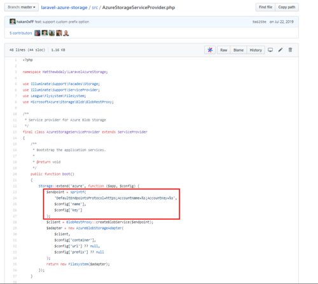This screenshot has height=284, width=318.
Task: Open hakan0xFF author avatar
Action: tap(13, 22)
